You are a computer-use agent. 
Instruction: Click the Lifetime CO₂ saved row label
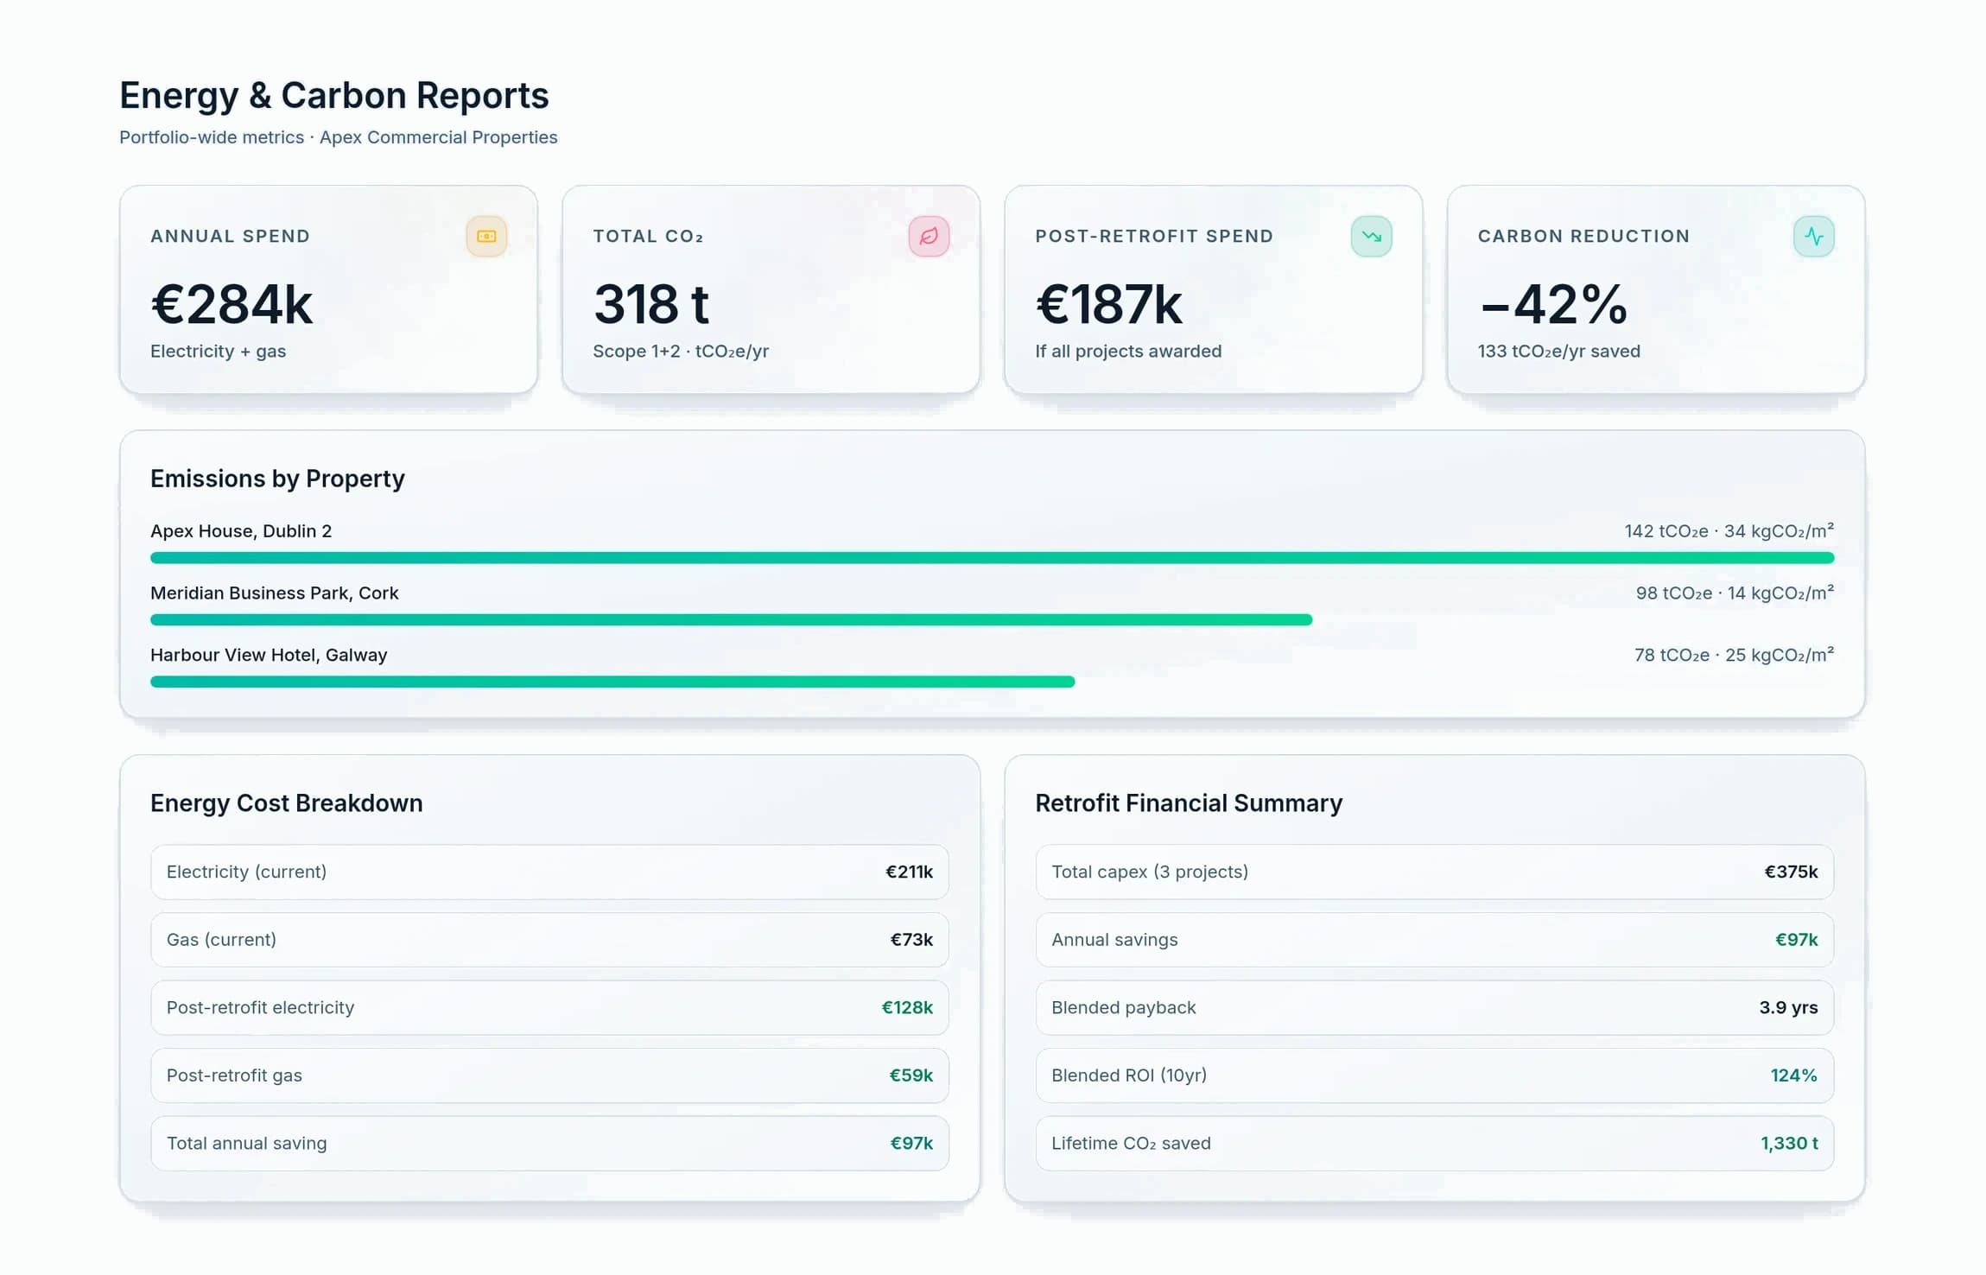(x=1131, y=1144)
